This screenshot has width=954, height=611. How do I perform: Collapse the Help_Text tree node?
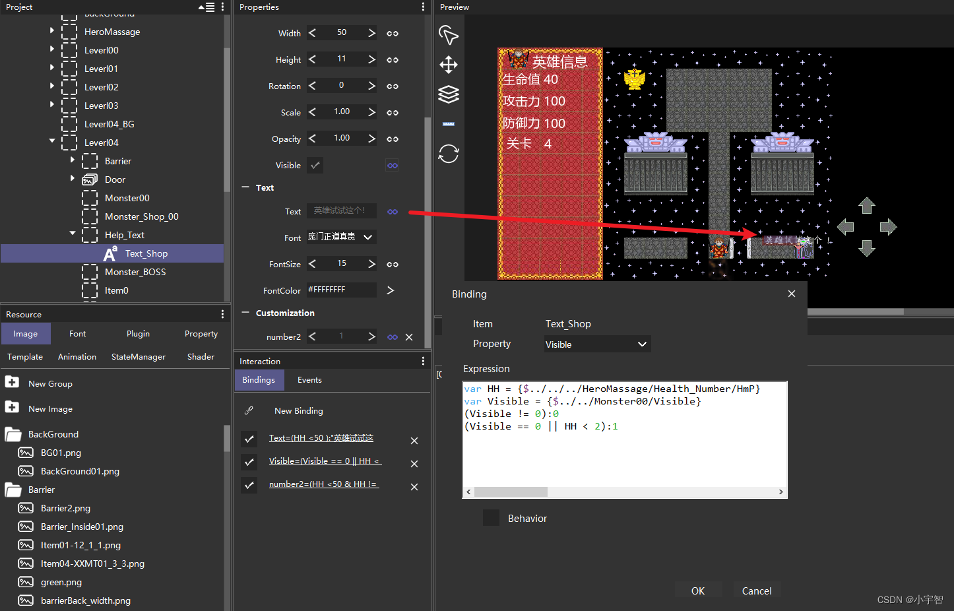tap(73, 233)
